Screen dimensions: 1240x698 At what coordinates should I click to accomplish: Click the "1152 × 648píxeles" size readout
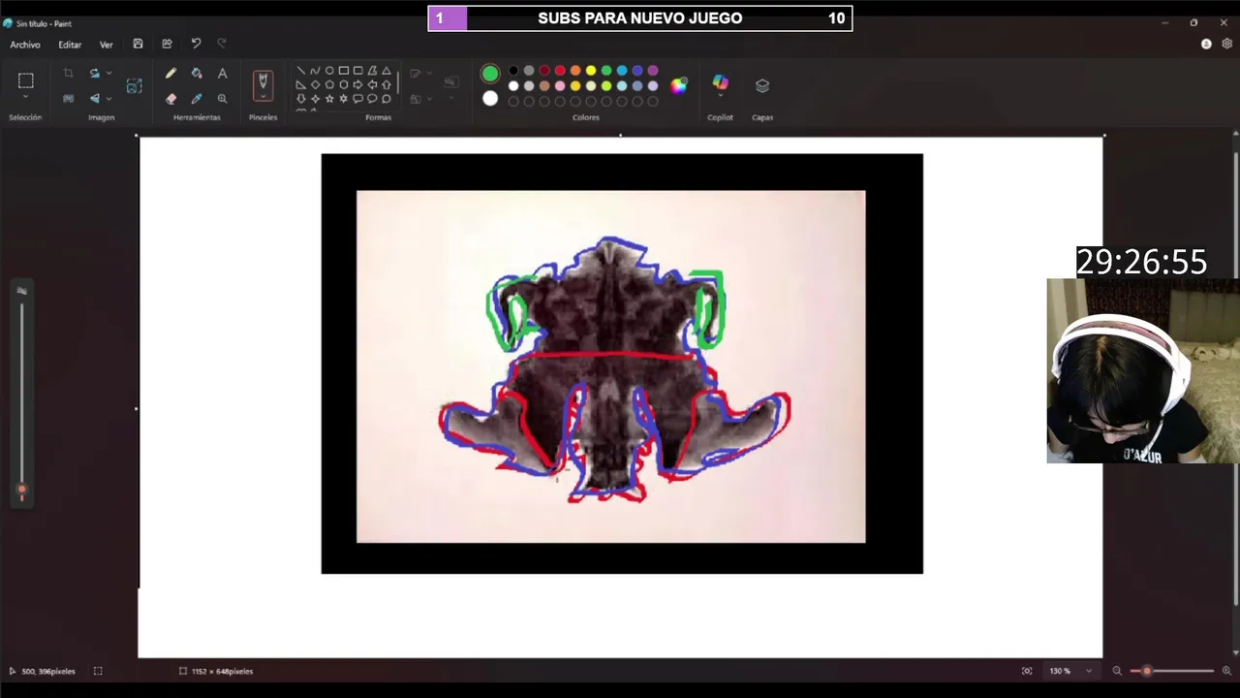222,671
